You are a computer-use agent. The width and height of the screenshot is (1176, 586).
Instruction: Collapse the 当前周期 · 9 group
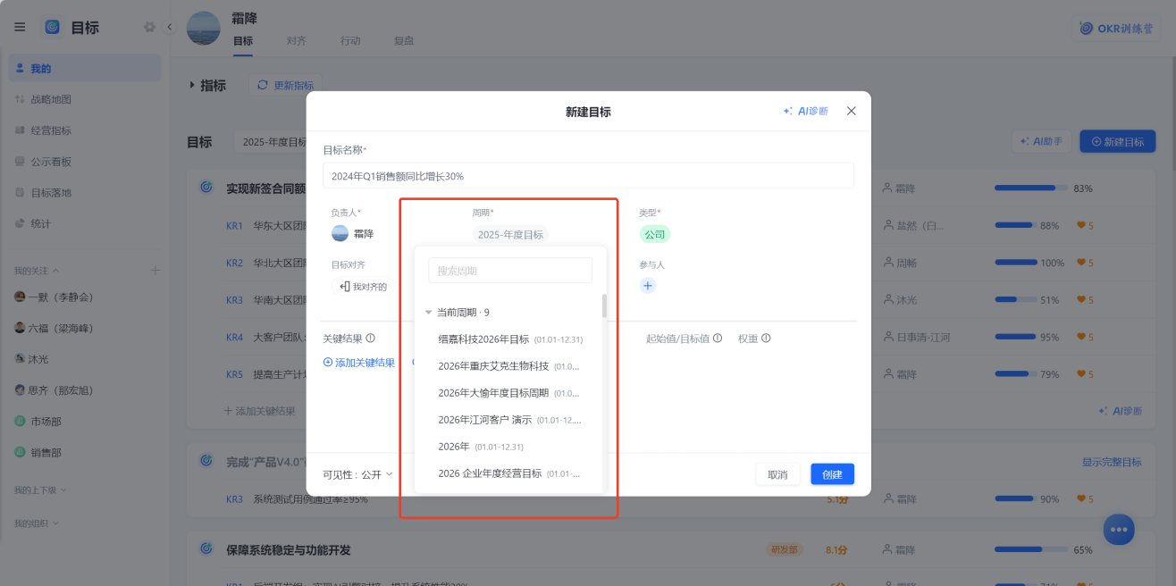click(429, 313)
